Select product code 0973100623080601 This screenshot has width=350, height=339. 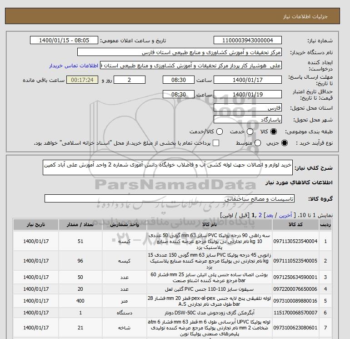(295, 328)
